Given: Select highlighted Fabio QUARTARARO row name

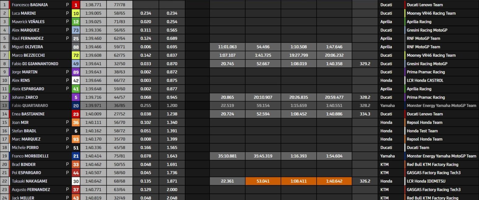Looking at the screenshot, I should [x=30, y=106].
